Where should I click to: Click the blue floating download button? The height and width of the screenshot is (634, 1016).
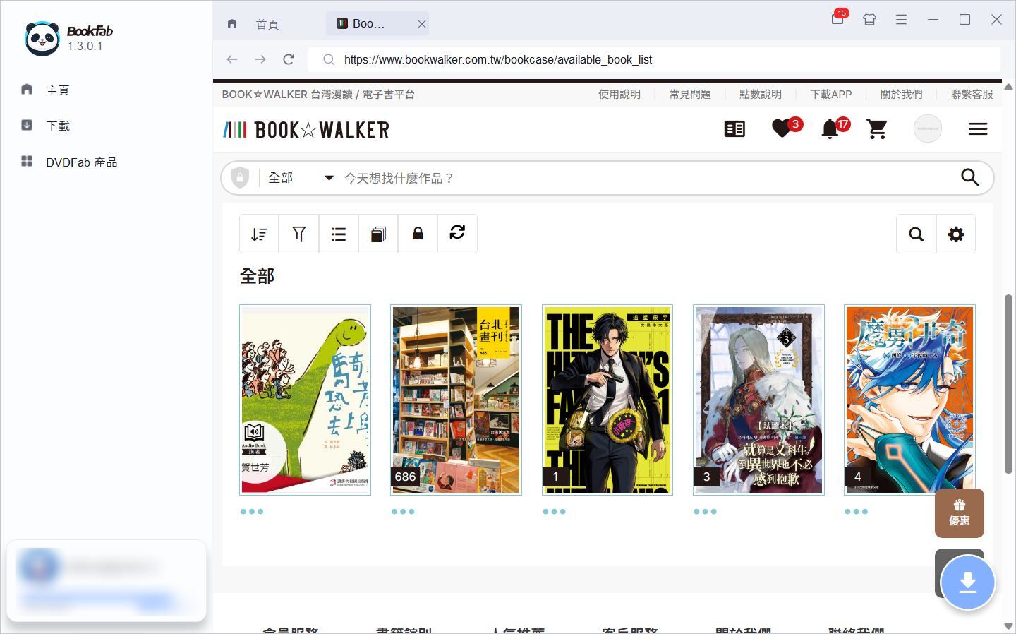[968, 583]
